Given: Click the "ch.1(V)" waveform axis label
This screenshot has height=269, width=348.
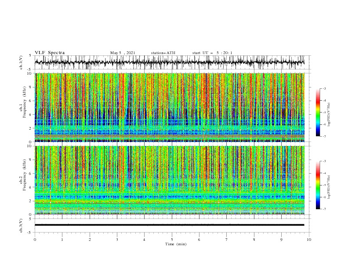Looking at the screenshot, I should pyautogui.click(x=21, y=62).
